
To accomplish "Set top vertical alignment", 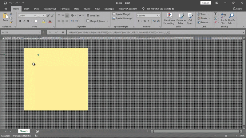I will (59, 15).
